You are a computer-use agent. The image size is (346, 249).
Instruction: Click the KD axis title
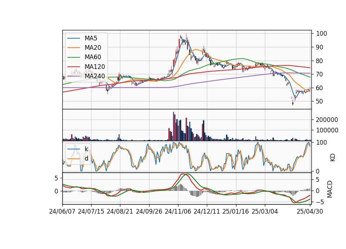[x=333, y=158]
